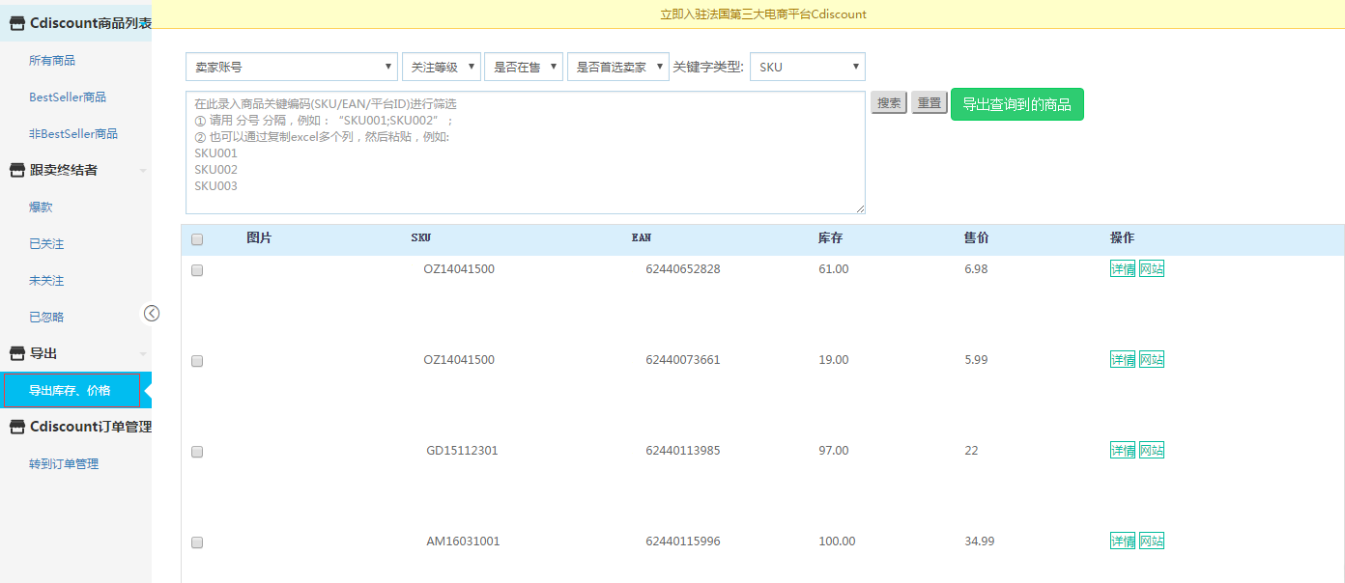The width and height of the screenshot is (1345, 583).
Task: Click stock value 61.00
Action: (x=833, y=269)
